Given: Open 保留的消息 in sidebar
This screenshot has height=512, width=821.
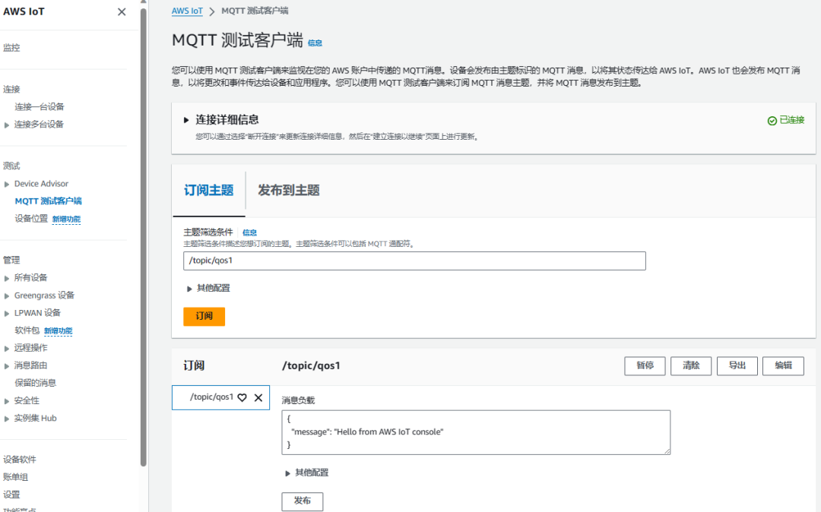Looking at the screenshot, I should pyautogui.click(x=35, y=383).
